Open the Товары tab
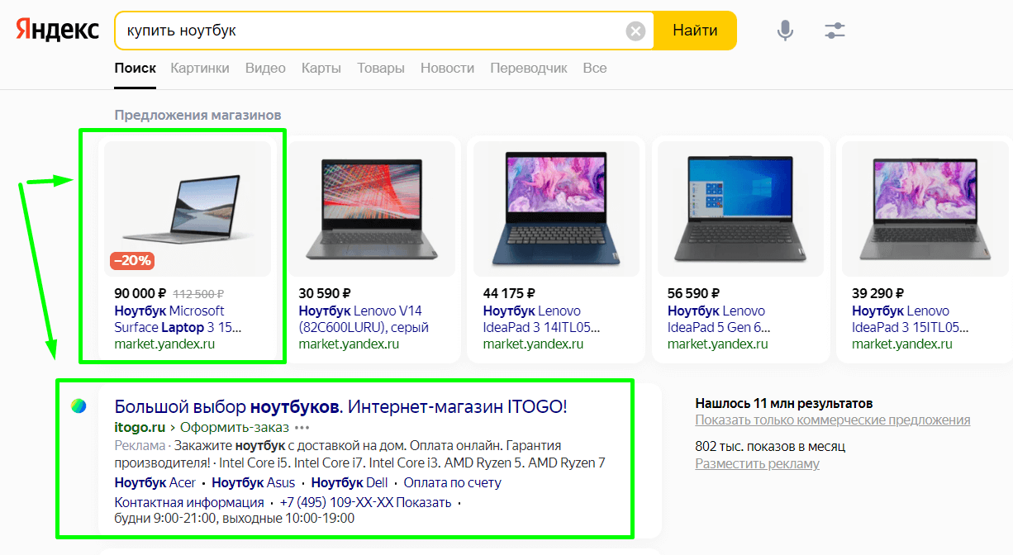 (x=381, y=69)
